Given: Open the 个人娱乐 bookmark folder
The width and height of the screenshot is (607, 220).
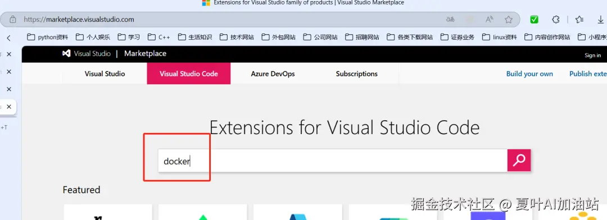Looking at the screenshot, I should [x=93, y=37].
